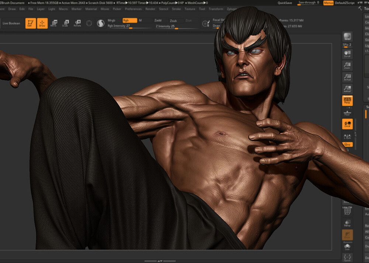369x263 pixels.
Task: Select the Scale gizmo tool
Action: (65, 23)
